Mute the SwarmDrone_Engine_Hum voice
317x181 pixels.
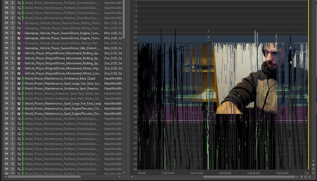[6, 38]
